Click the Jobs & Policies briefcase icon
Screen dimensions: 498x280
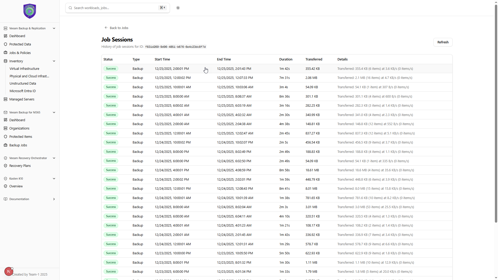click(x=5, y=53)
